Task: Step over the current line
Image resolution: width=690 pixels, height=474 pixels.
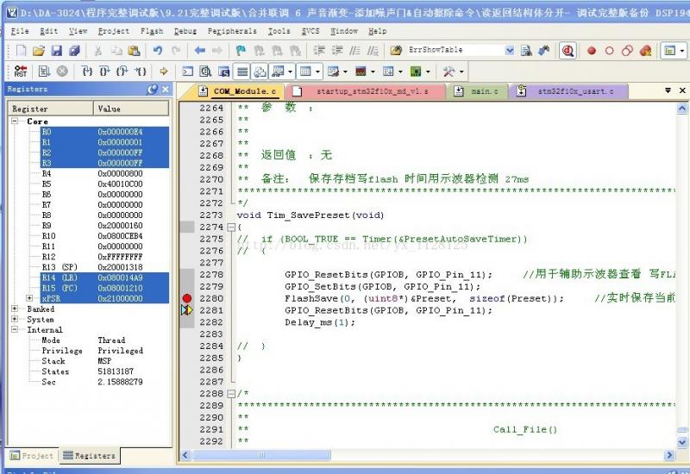Action: pyautogui.click(x=104, y=72)
